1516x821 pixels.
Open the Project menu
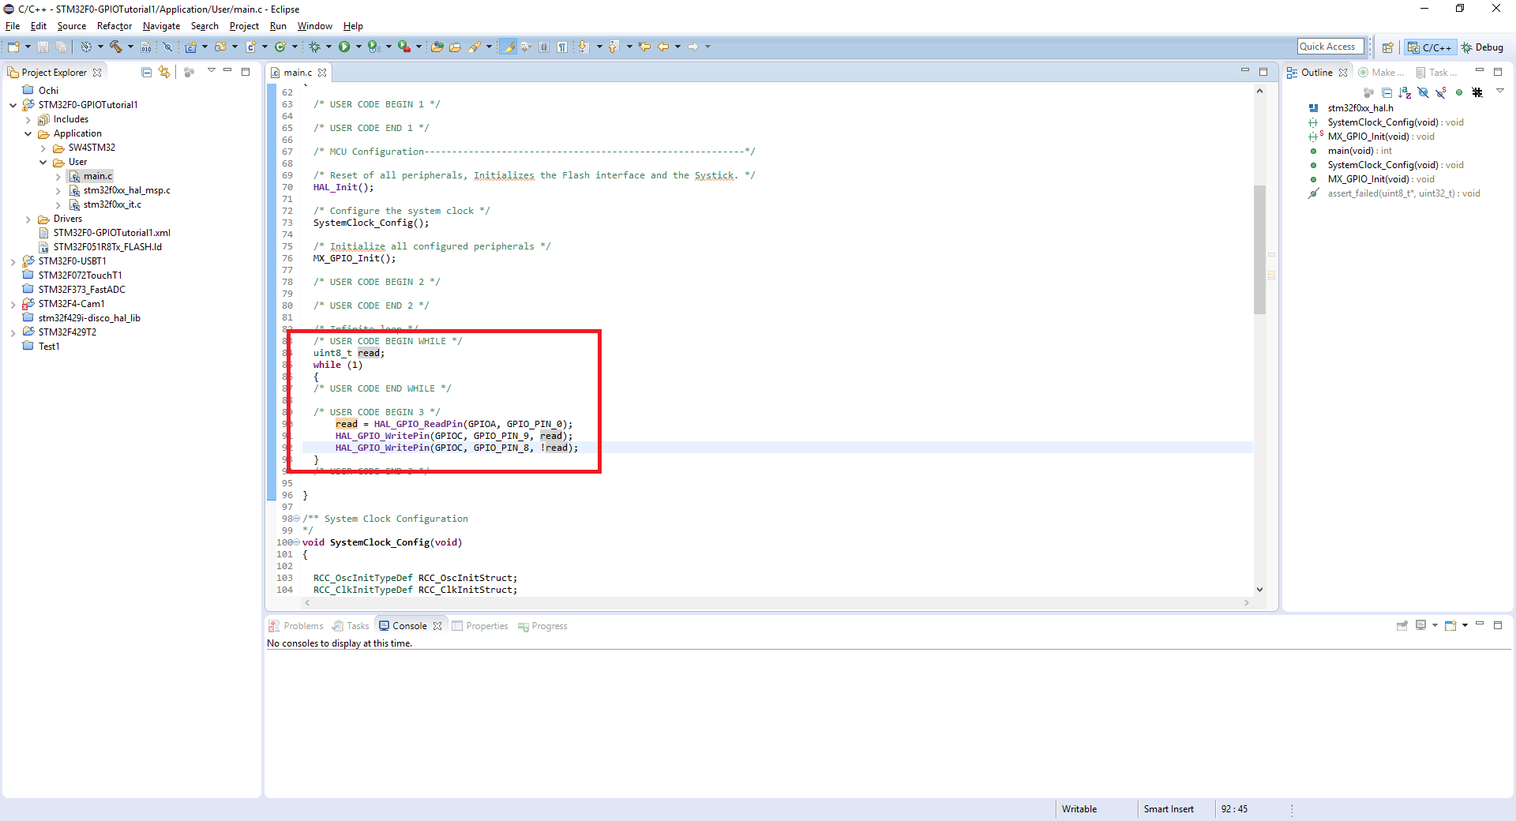tap(244, 26)
